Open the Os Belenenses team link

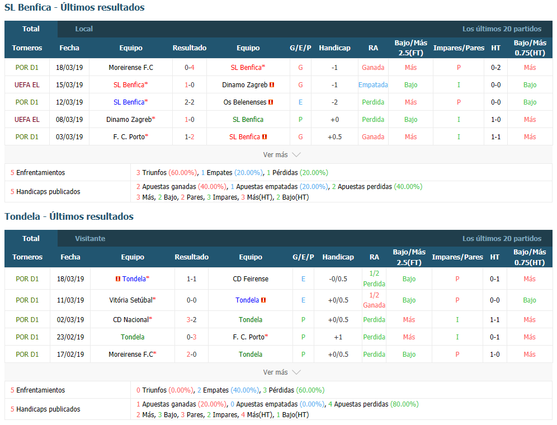[x=245, y=102]
